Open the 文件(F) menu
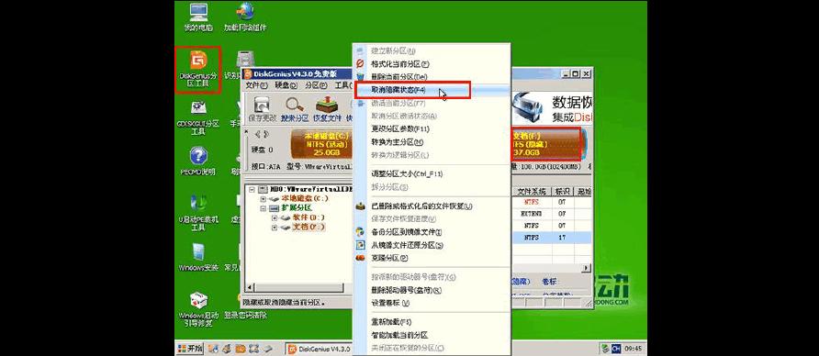The width and height of the screenshot is (819, 356). pyautogui.click(x=256, y=85)
